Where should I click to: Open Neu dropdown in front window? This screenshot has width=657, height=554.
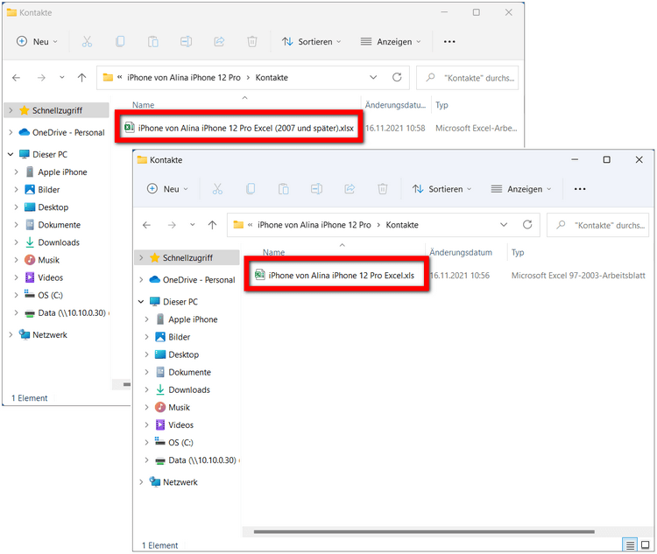pyautogui.click(x=167, y=189)
